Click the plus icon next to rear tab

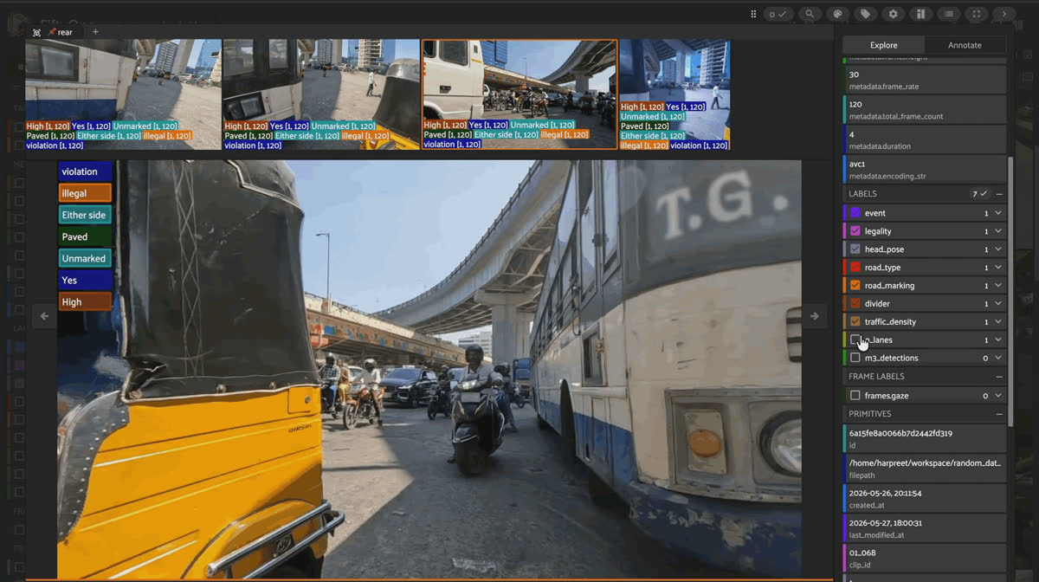95,32
